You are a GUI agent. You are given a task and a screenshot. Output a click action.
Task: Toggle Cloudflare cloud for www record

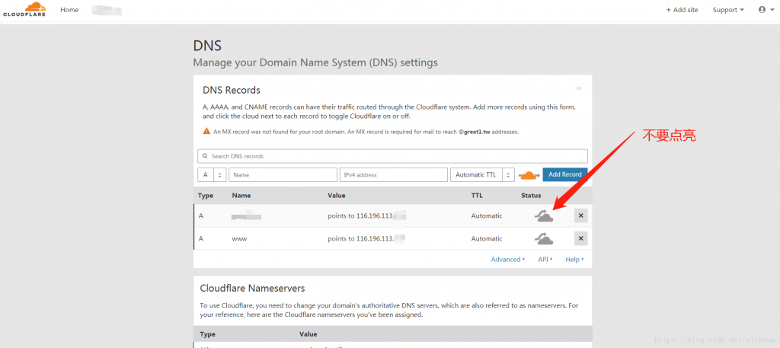pyautogui.click(x=544, y=239)
